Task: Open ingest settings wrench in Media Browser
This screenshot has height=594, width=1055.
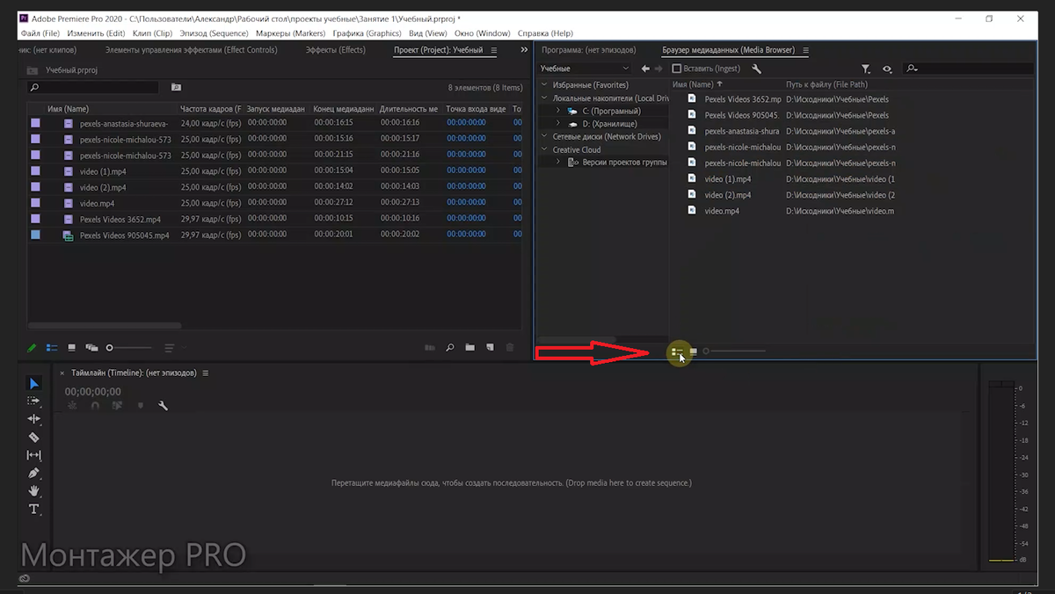Action: click(756, 69)
